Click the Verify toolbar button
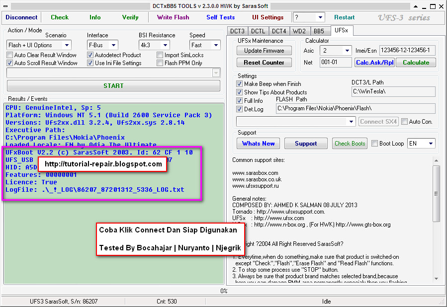 tap(130, 17)
